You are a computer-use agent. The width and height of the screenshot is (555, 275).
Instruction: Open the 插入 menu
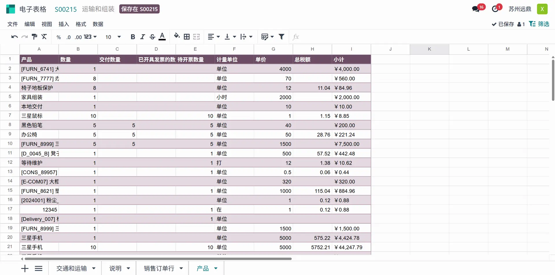tap(64, 24)
